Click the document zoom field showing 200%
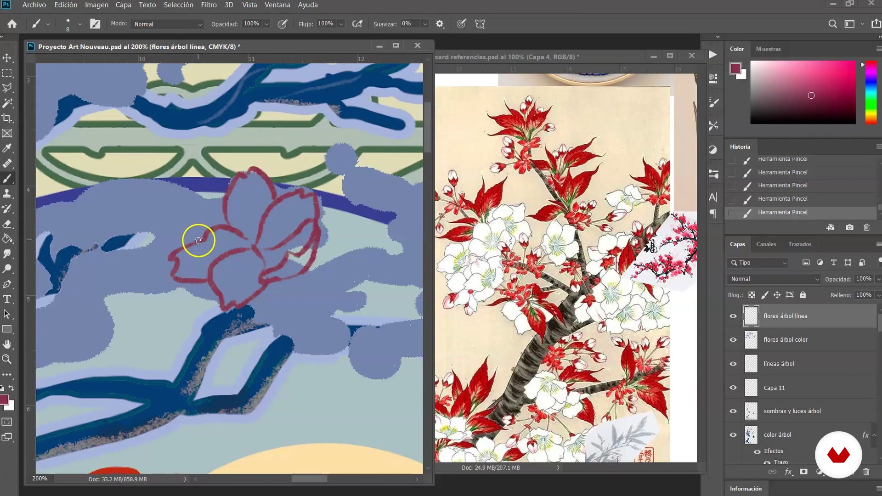This screenshot has height=496, width=882. (40, 479)
